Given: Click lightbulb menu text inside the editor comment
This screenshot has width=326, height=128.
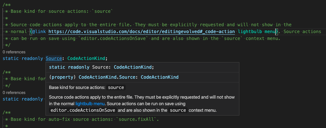Looking at the screenshot, I should click(x=257, y=32).
